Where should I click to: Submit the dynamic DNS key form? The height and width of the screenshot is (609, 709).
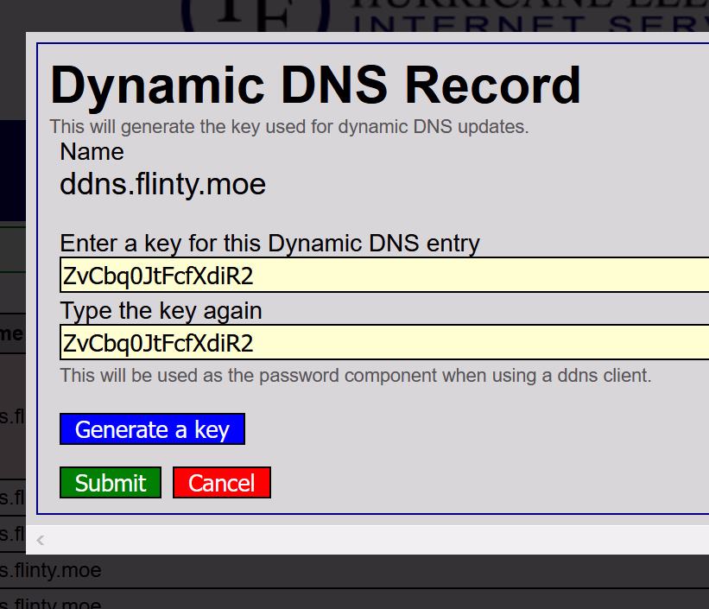point(111,483)
